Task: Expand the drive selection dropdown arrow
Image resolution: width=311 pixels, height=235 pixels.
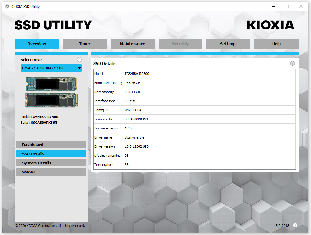Action: tap(79, 68)
